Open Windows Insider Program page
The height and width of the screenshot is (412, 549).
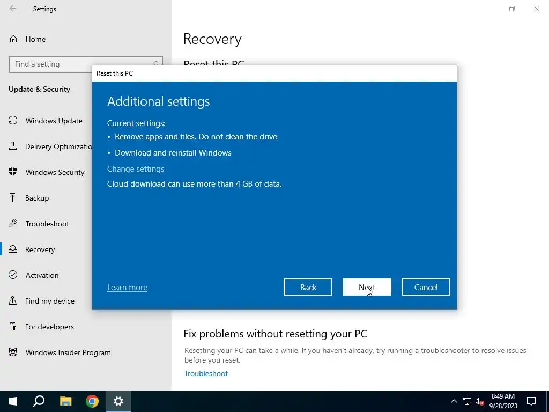pyautogui.click(x=68, y=352)
